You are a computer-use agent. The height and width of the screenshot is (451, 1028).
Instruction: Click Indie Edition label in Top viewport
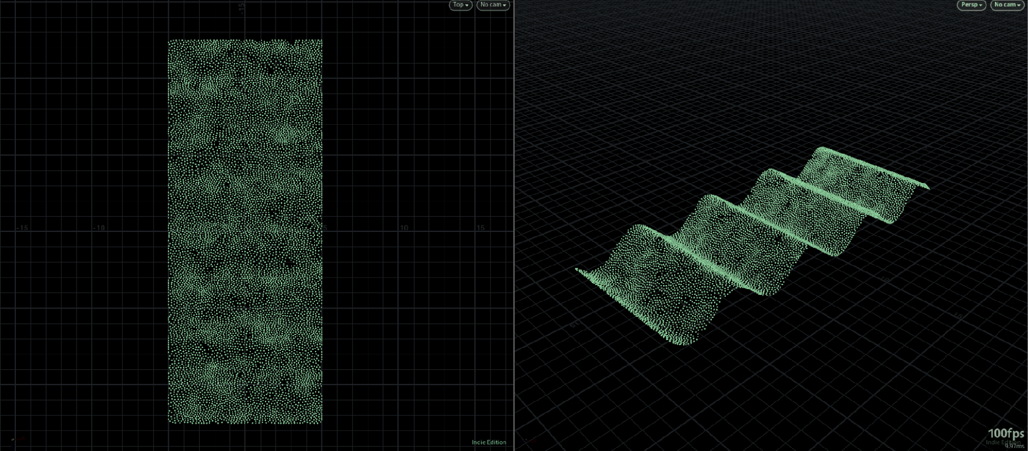tap(489, 442)
